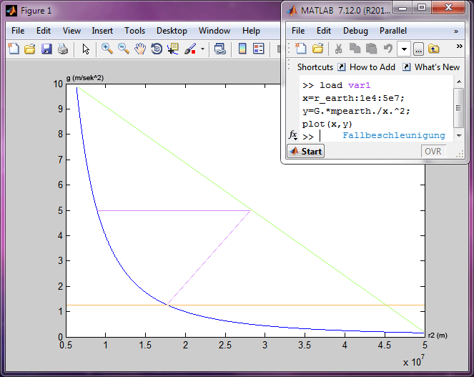The width and height of the screenshot is (474, 377).
Task: Open Desktop menu in Figure 1
Action: 172,31
